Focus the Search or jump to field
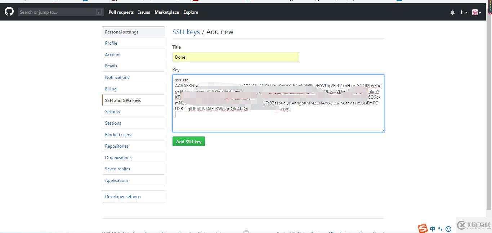Screen dimensions: 492x233 point(61,12)
